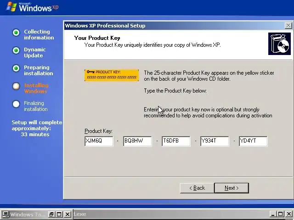Click the Preparing installation step indicator
Image resolution: width=294 pixels, height=220 pixels.
pyautogui.click(x=16, y=68)
